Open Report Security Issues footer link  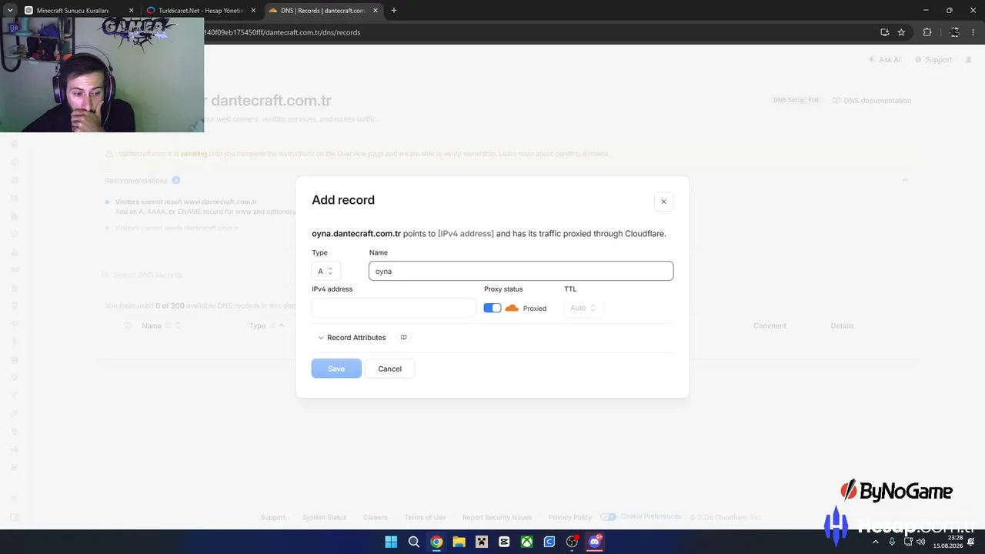pyautogui.click(x=497, y=517)
